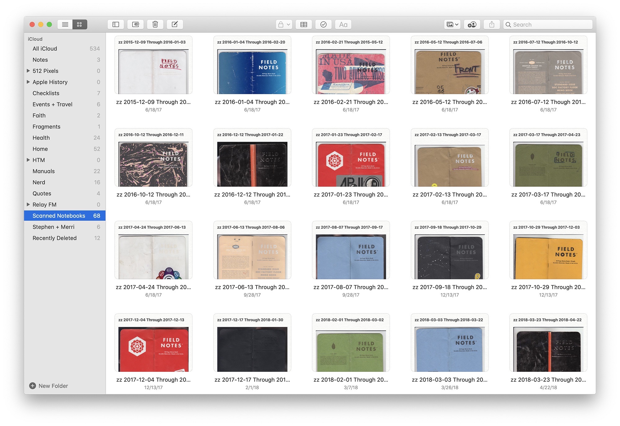620x426 pixels.
Task: Open the media insert dropdown
Action: [x=452, y=24]
